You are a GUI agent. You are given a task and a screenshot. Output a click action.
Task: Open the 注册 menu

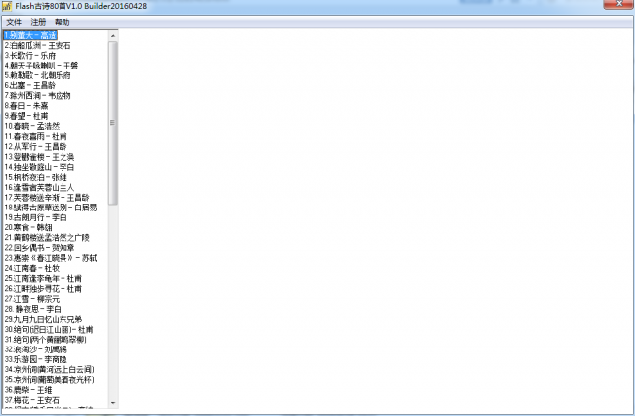tap(38, 22)
